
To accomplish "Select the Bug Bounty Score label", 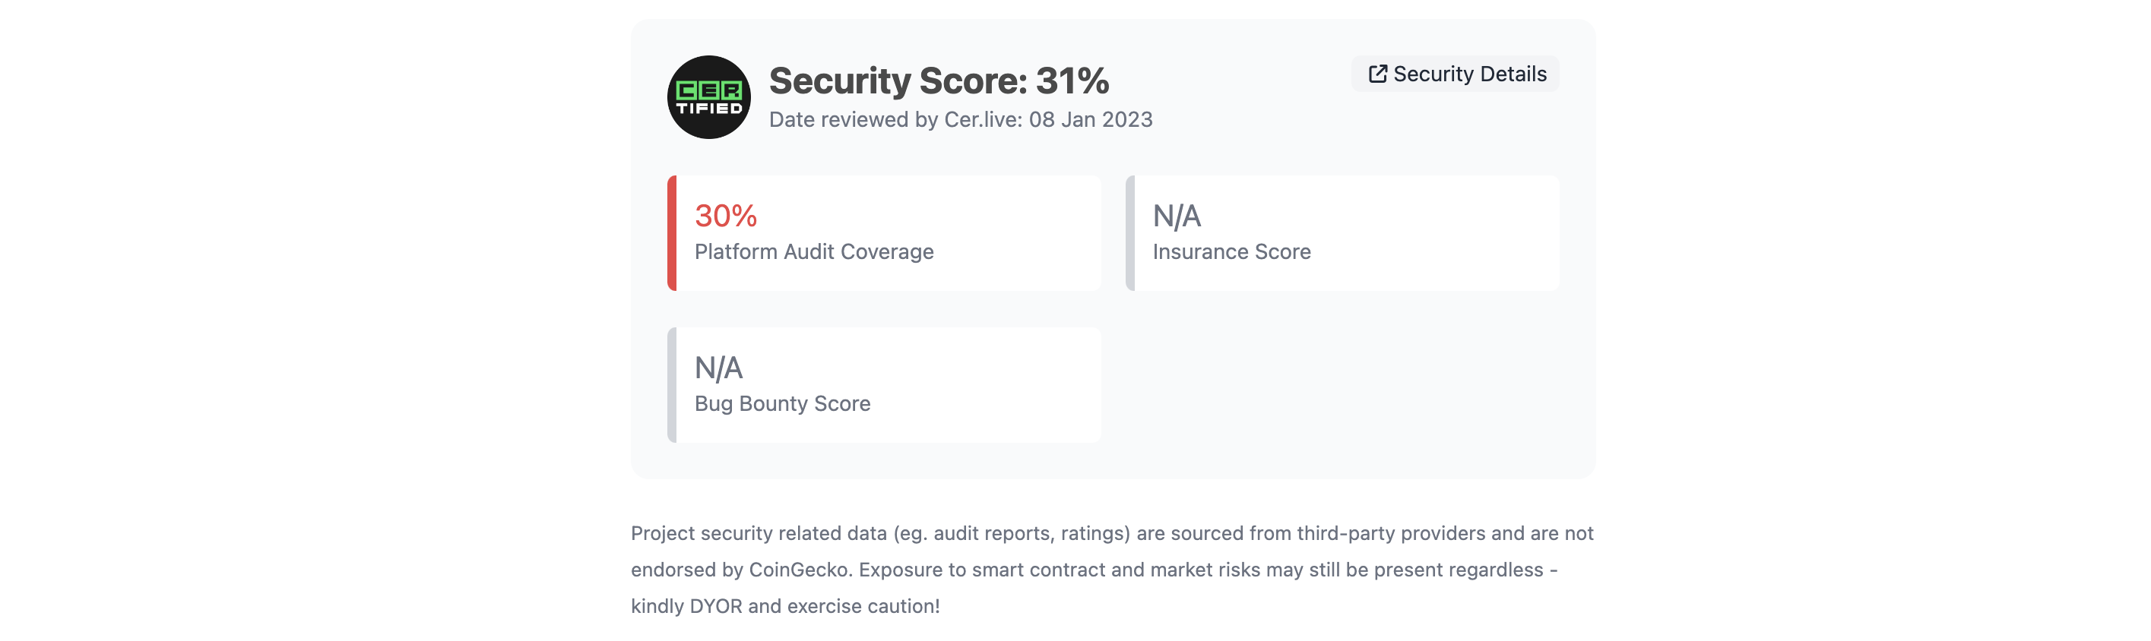I will pos(781,404).
